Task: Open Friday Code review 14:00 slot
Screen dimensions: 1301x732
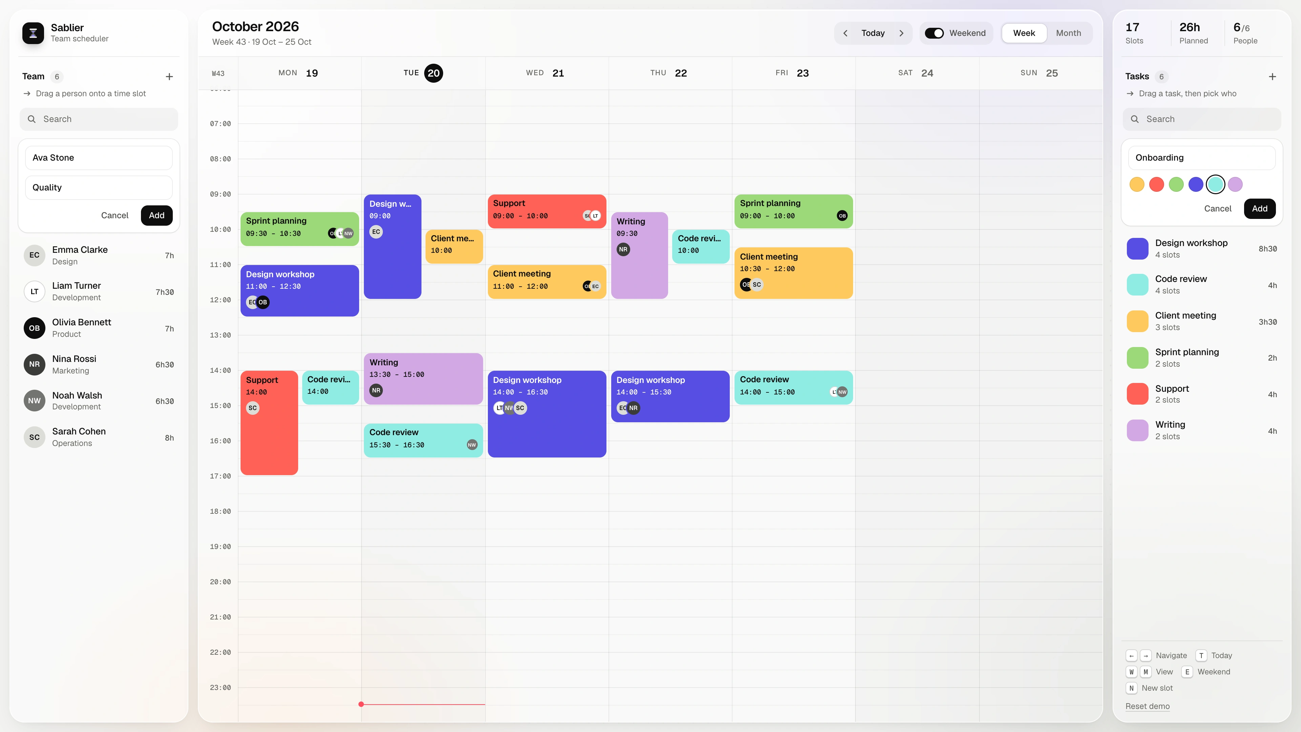Action: pos(793,387)
